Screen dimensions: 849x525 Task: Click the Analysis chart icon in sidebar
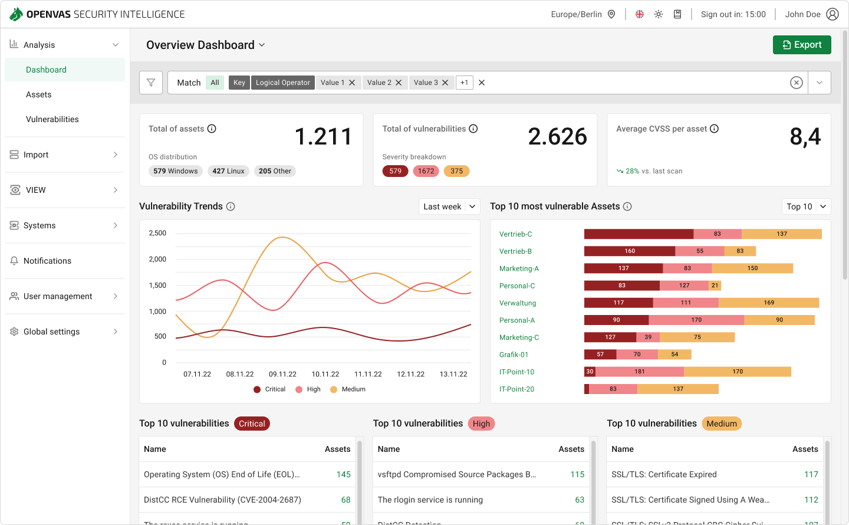[x=14, y=44]
